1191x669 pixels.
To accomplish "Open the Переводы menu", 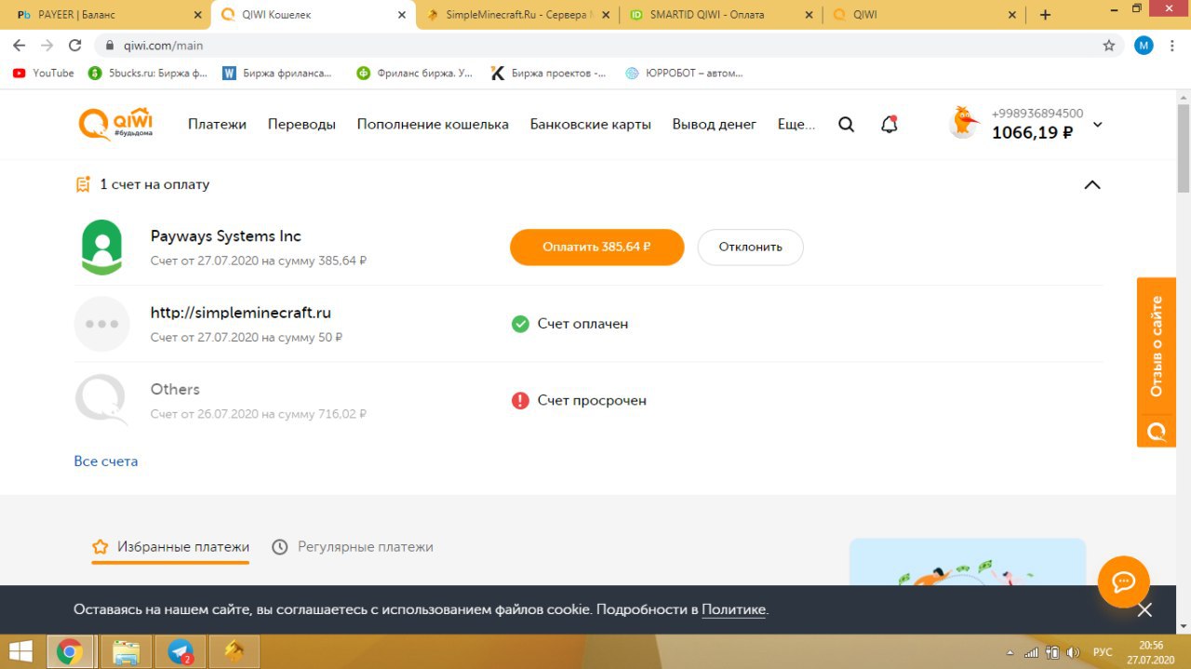I will pyautogui.click(x=301, y=125).
